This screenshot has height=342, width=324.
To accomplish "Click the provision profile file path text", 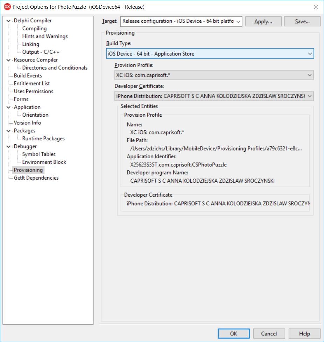I will pyautogui.click(x=216, y=148).
